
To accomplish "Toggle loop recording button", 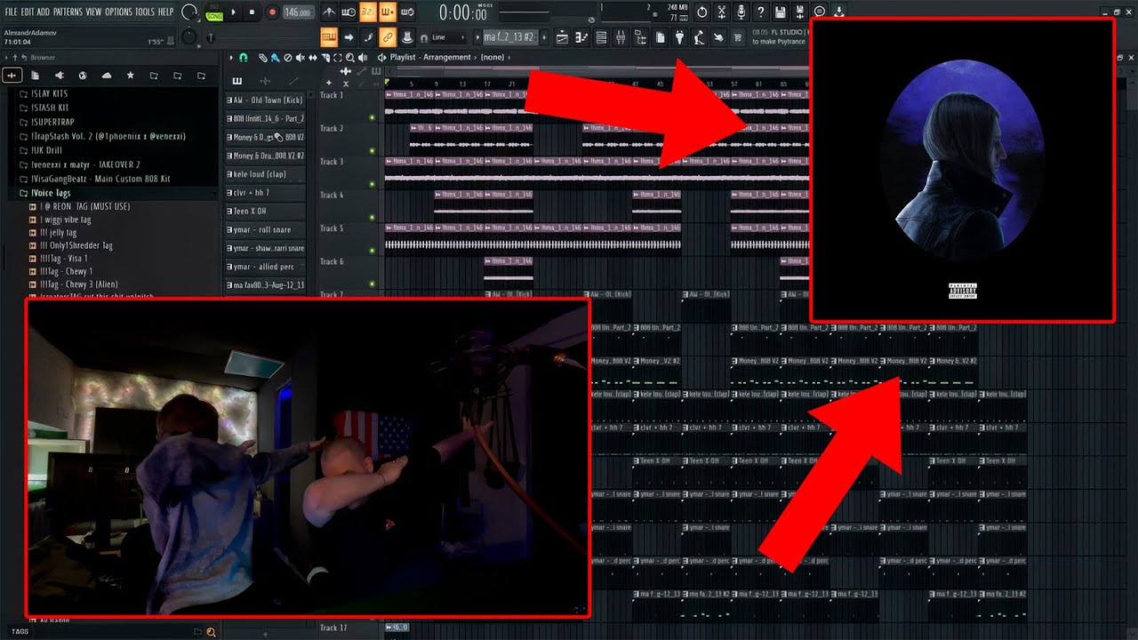I will [407, 12].
